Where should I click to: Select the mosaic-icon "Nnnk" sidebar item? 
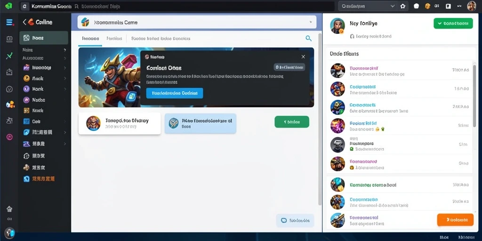[x=43, y=111]
